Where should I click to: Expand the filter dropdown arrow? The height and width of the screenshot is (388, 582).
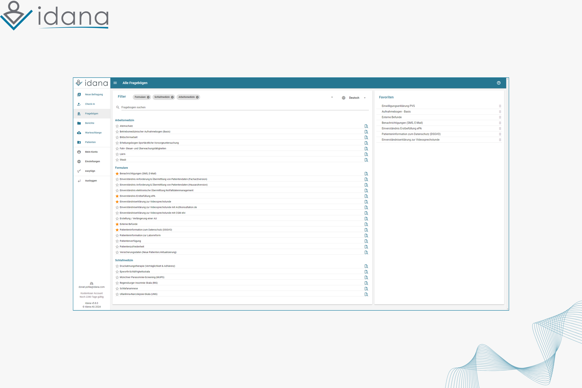332,97
